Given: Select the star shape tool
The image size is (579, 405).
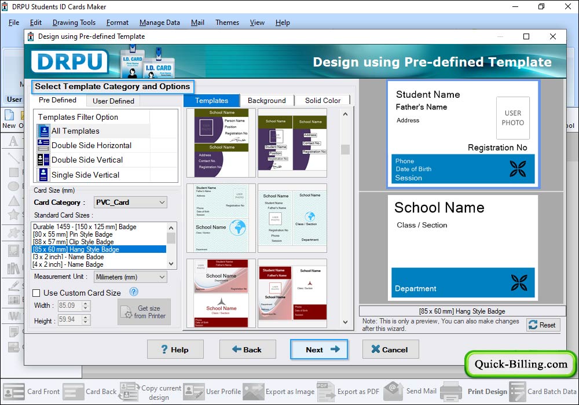Looking at the screenshot, I should point(14,214).
